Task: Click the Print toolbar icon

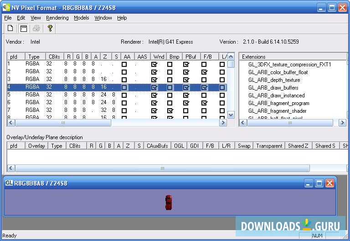Action: 36,28
